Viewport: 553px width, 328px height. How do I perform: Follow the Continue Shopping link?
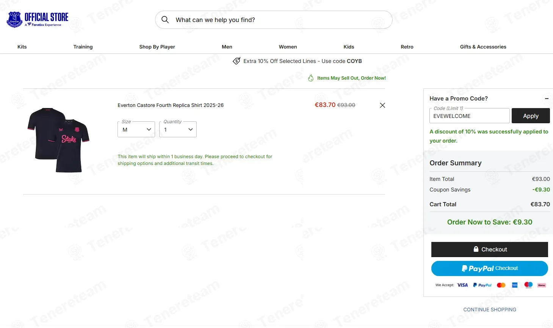[490, 310]
